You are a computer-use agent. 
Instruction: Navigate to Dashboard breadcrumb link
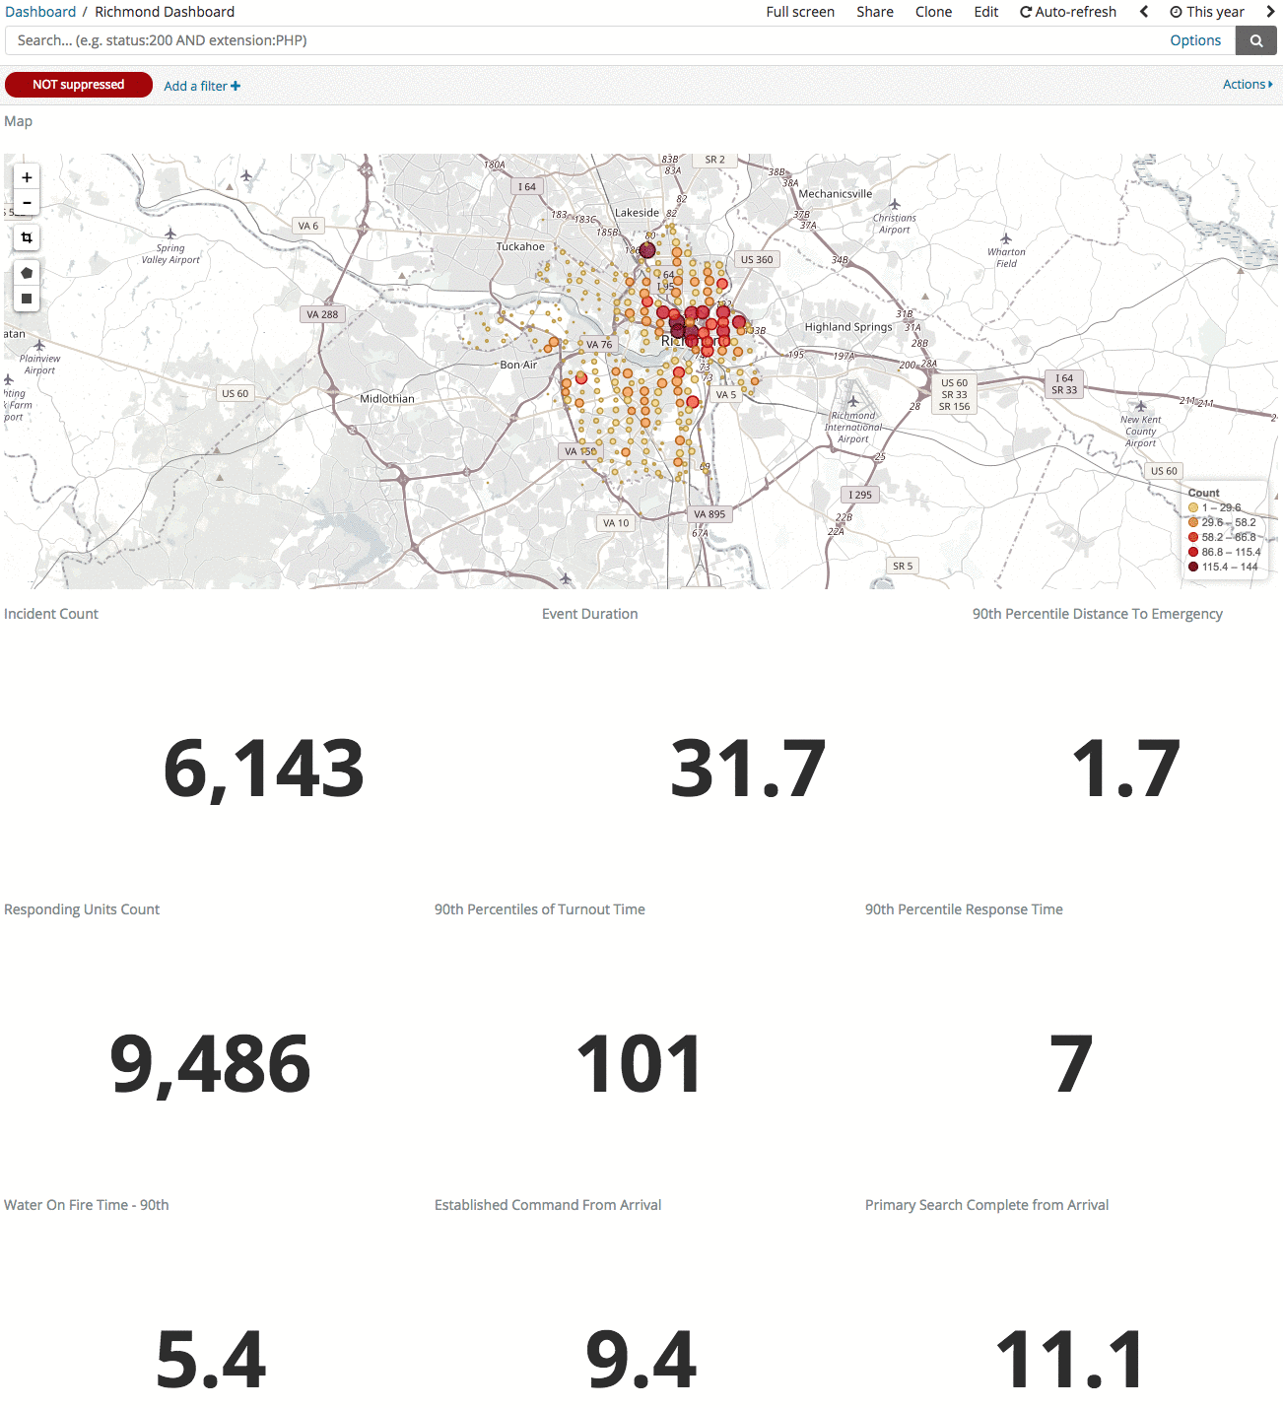[40, 12]
